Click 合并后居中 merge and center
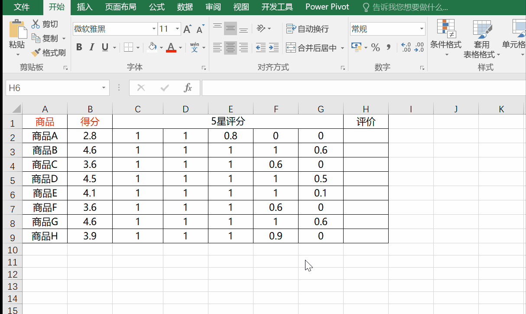This screenshot has width=526, height=314. 312,48
